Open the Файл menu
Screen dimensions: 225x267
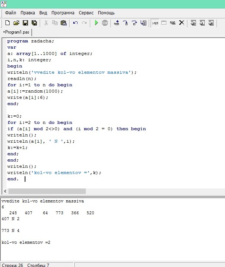pyautogui.click(x=11, y=13)
